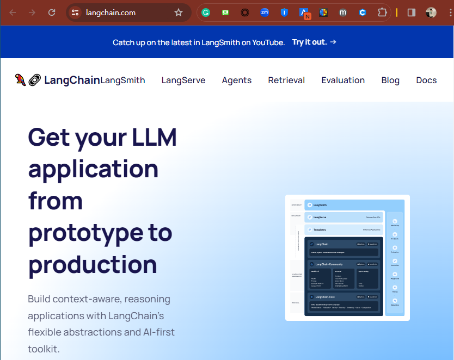Viewport: 454px width, 360px height.
Task: Open the Retrieval nav item
Action: (286, 80)
